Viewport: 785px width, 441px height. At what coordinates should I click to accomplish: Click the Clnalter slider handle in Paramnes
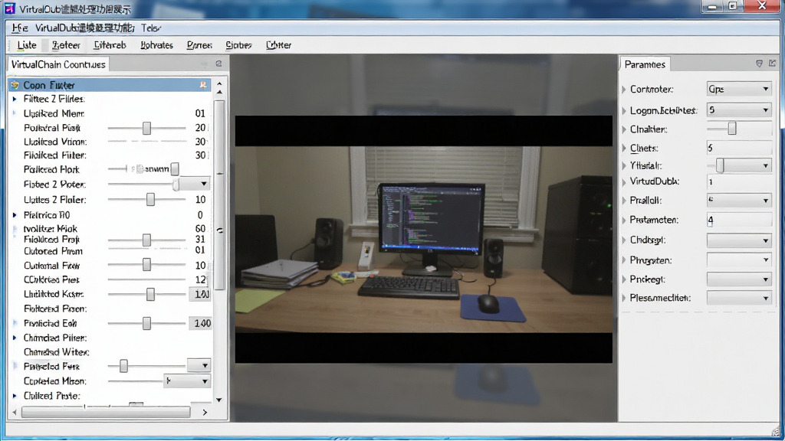[732, 129]
